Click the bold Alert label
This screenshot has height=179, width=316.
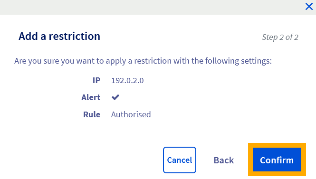[x=91, y=97]
